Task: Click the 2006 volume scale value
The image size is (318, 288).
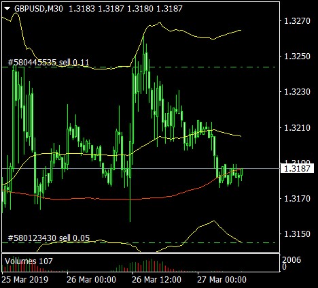Action: 291,259
